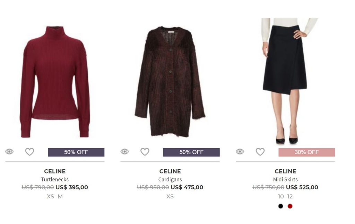The width and height of the screenshot is (355, 224).
Task: Select the black color swatch for skirt
Action: [280, 206]
